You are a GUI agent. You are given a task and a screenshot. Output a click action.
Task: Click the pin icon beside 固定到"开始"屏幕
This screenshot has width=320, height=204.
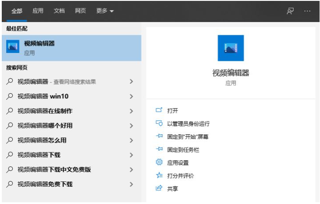pos(159,136)
